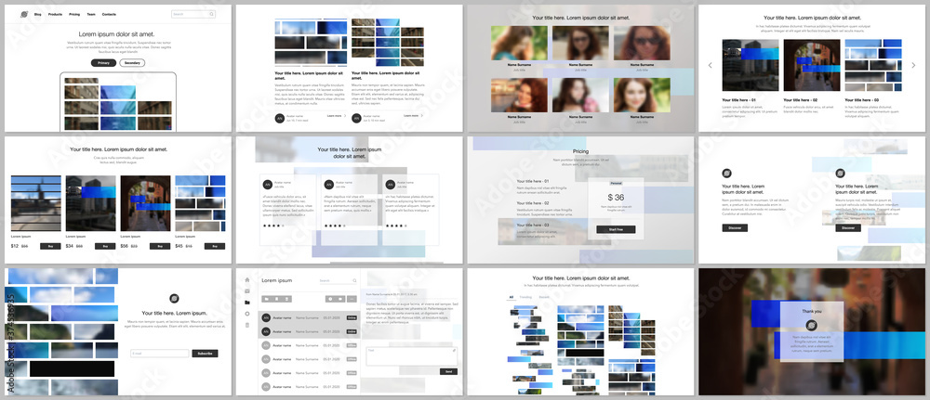930x400 pixels.
Task: Send the reply message
Action: coord(448,371)
